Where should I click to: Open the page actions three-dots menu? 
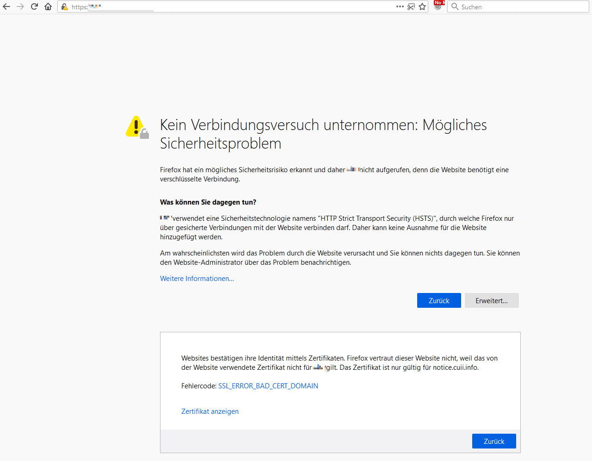click(x=400, y=6)
